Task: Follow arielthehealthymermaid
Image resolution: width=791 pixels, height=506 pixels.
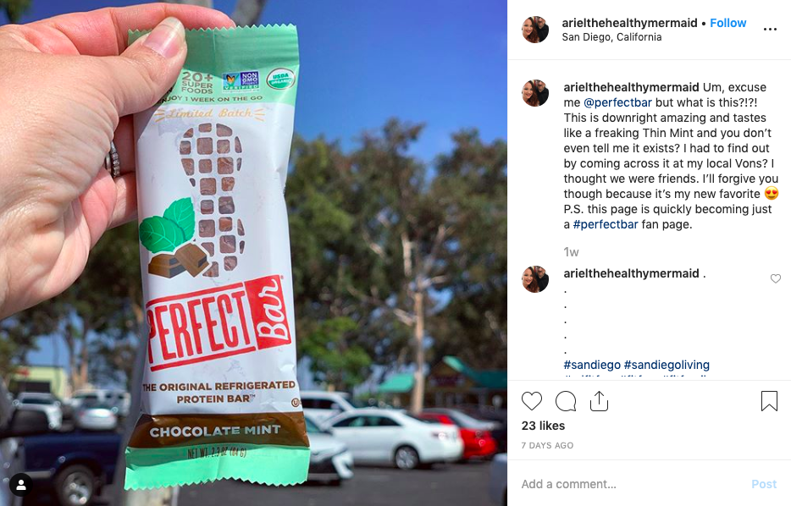Action: click(728, 23)
